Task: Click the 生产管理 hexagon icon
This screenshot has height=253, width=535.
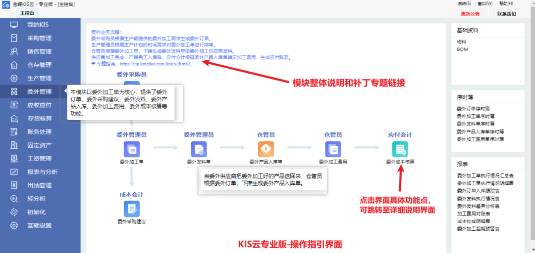Action: click(14, 78)
